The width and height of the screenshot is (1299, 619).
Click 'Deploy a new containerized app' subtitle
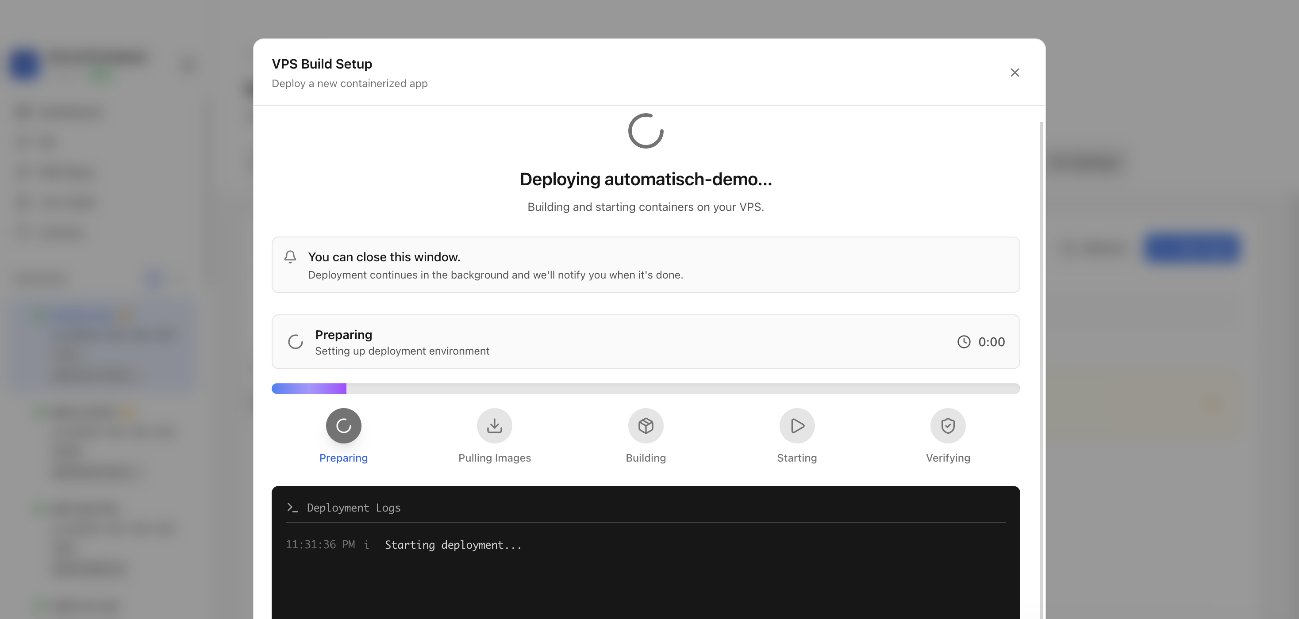350,84
